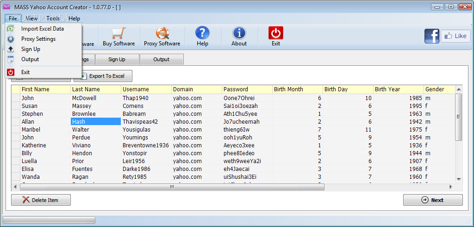
Task: Click the arrow icon on Next button
Action: tap(425, 200)
